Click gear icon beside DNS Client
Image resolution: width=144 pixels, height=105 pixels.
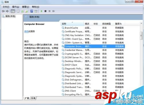click(63, 91)
